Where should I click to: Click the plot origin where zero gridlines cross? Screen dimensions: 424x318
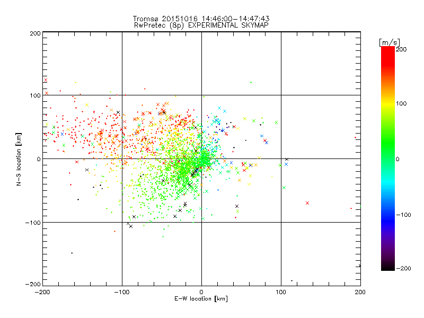[201, 158]
